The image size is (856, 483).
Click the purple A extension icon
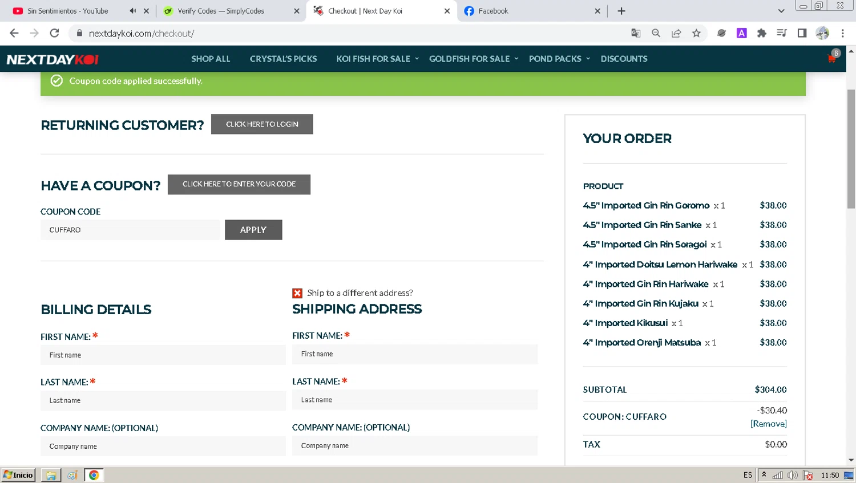tap(741, 33)
